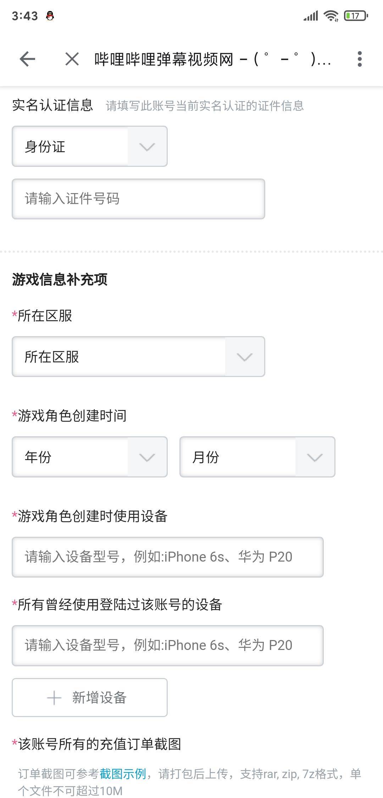Open the 截图示例 link

click(123, 774)
